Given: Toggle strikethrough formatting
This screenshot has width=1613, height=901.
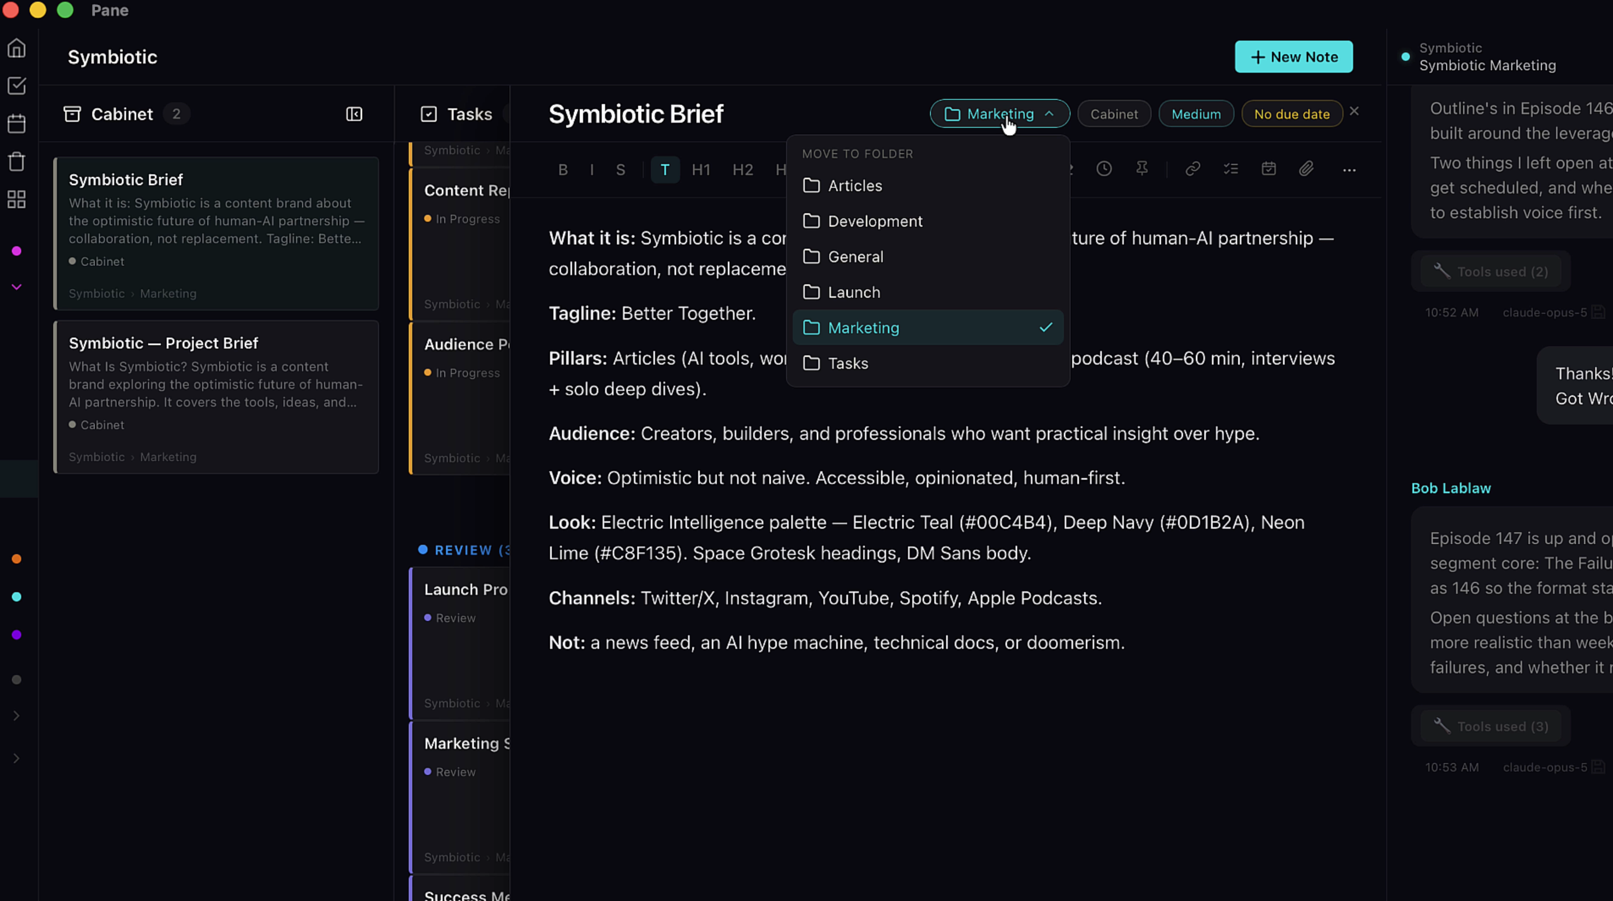Looking at the screenshot, I should tap(620, 170).
